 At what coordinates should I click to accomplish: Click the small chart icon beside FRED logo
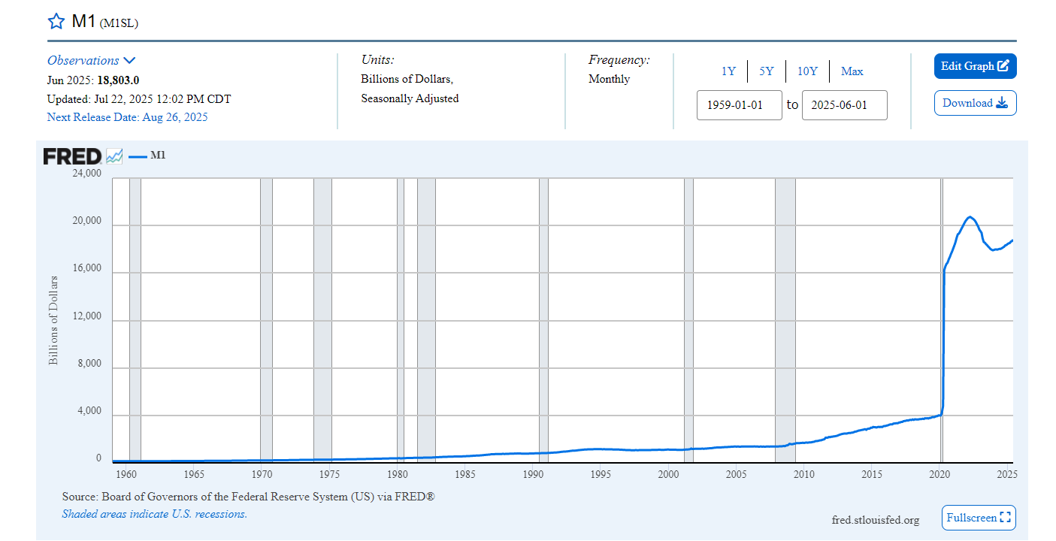[114, 156]
